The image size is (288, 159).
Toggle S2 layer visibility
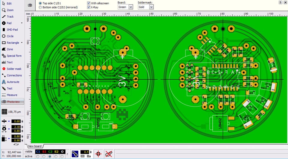coord(56,152)
